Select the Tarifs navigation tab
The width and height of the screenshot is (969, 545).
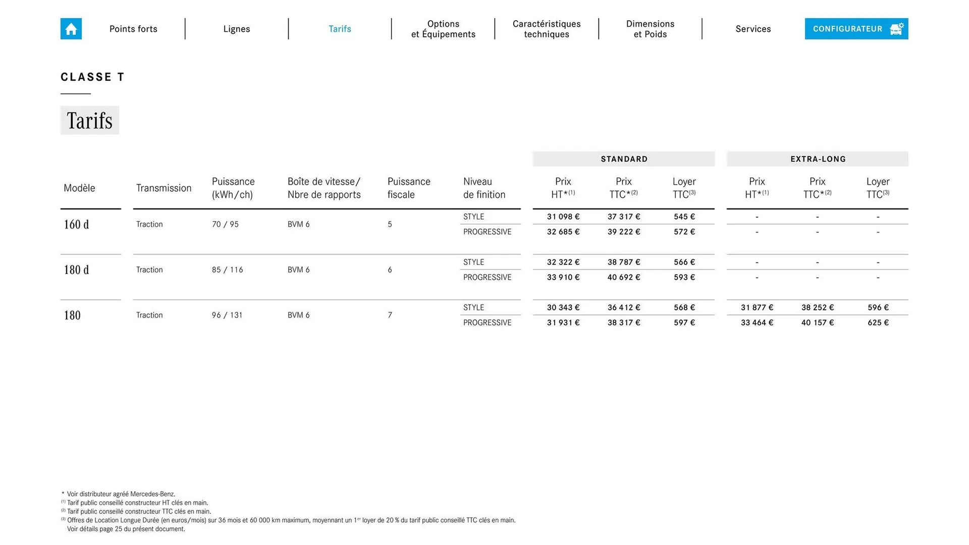(340, 29)
